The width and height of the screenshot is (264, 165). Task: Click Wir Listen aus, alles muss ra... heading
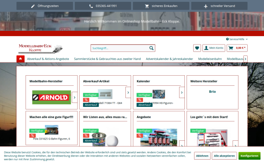[105, 117]
